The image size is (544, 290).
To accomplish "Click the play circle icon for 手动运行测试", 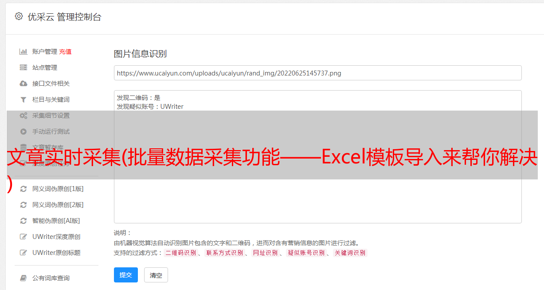I will (23, 131).
